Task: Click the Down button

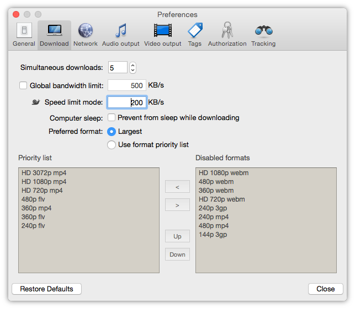Action: point(177,254)
